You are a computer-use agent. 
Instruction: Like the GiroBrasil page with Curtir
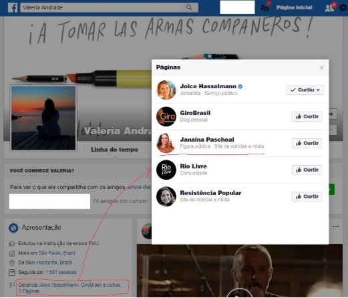tap(307, 116)
